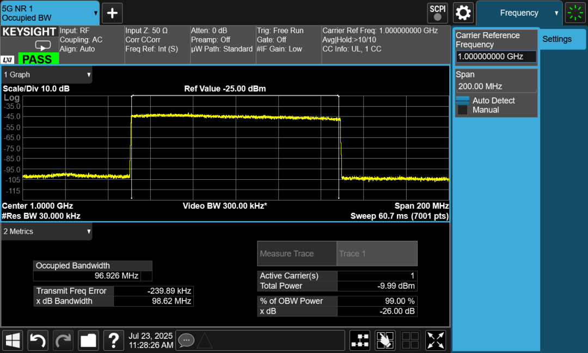Open the status message bubble icon
The image size is (588, 353).
pos(186,340)
